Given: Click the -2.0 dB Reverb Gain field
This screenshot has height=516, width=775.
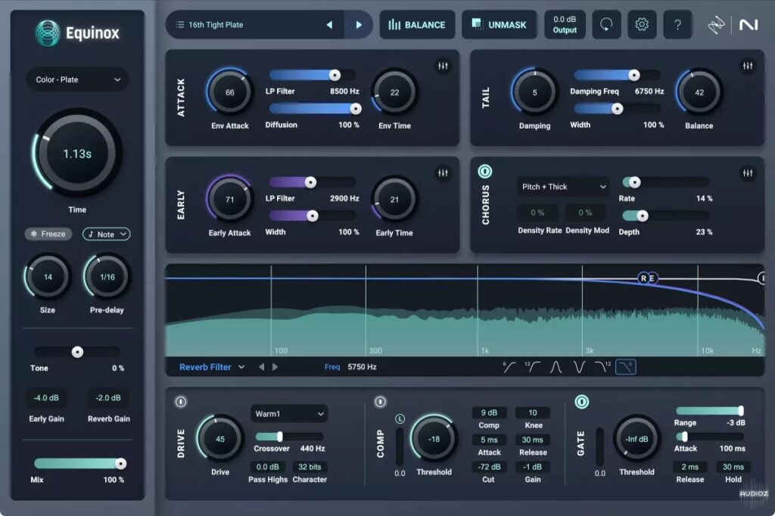Looking at the screenshot, I should 108,398.
